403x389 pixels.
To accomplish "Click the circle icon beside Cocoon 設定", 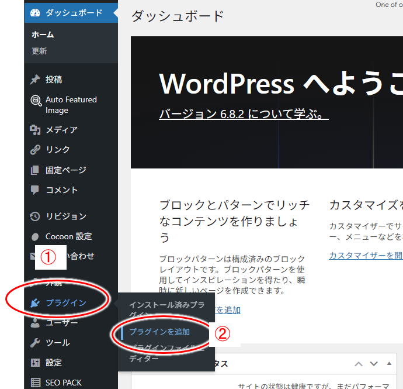I will (35, 236).
